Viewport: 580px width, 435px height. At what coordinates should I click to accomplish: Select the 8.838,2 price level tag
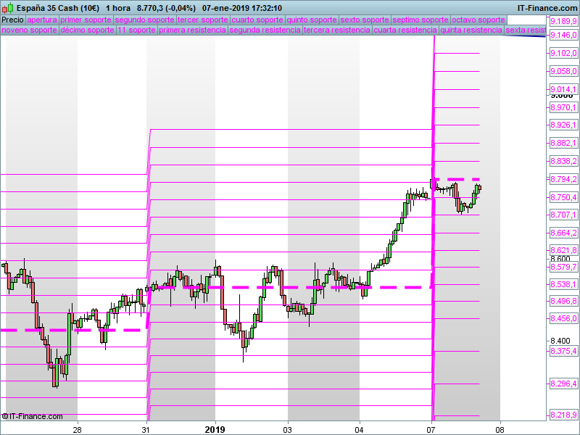coord(563,161)
